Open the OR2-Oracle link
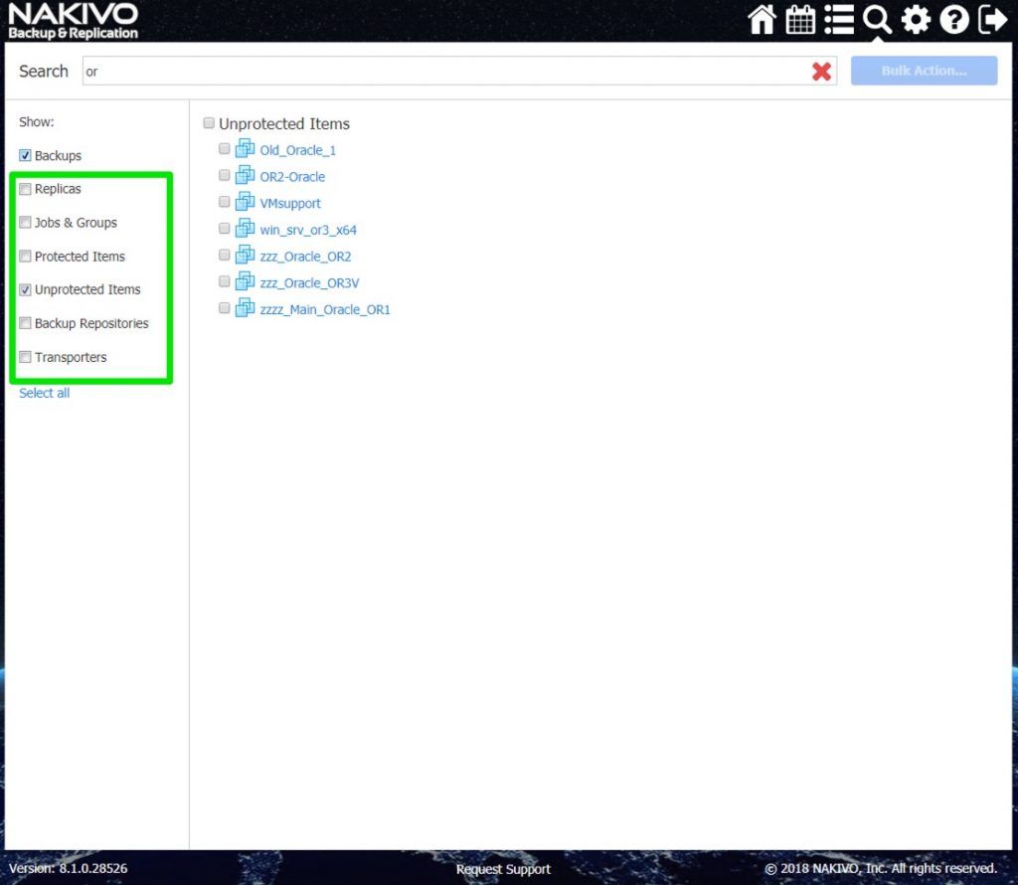Viewport: 1018px width, 885px height. pyautogui.click(x=292, y=177)
